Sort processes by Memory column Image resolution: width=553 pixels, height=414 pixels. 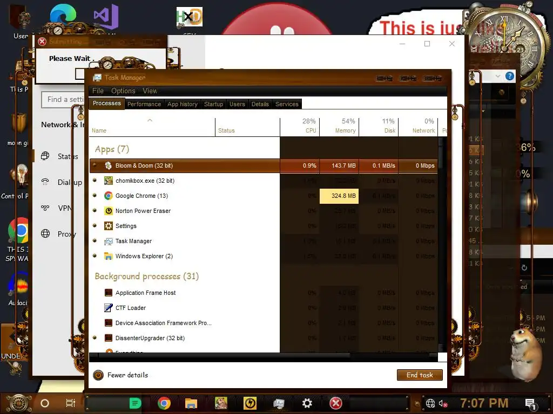339,127
